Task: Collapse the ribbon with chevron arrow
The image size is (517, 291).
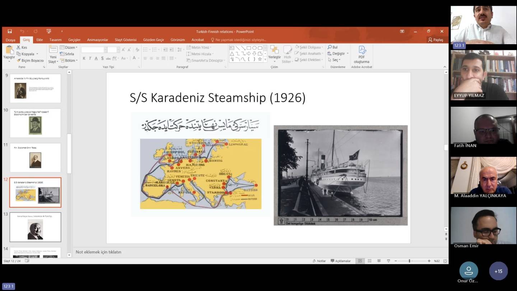Action: (x=445, y=67)
